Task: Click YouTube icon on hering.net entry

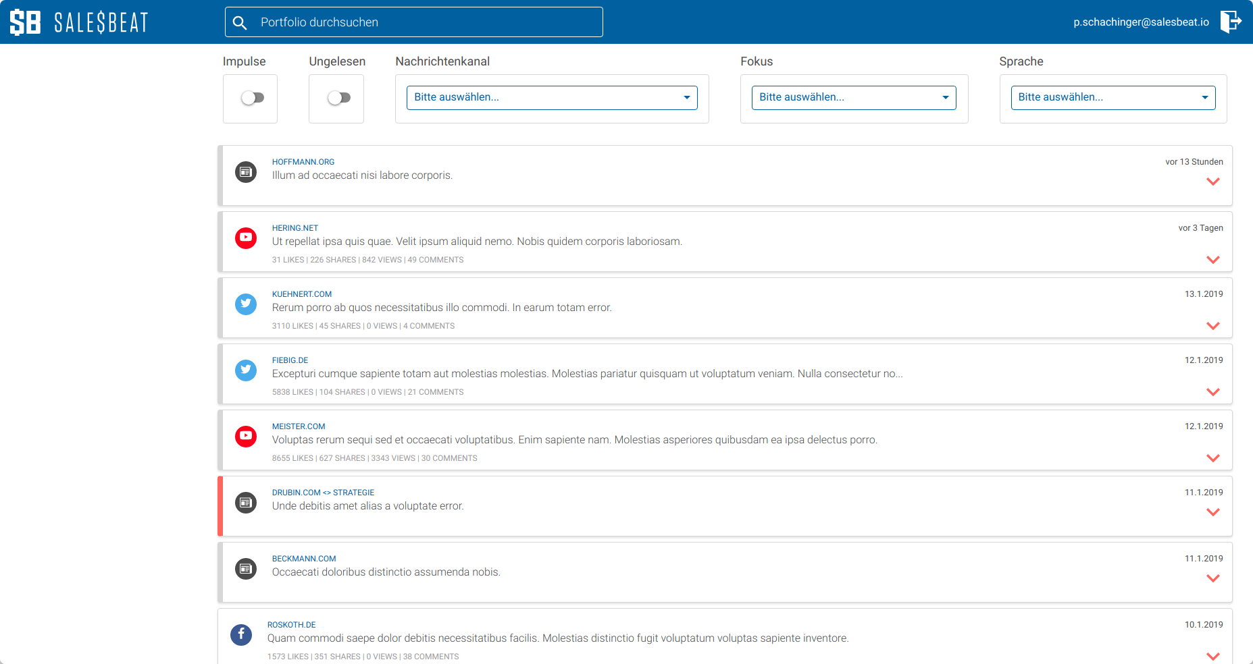Action: point(246,238)
